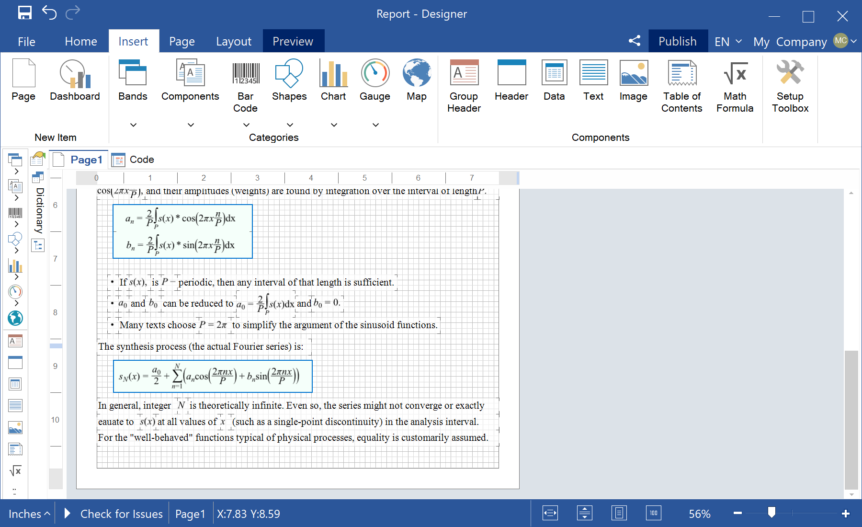Screen dimensions: 862x527
Task: Select Map icon in left toolbox
Action: tap(15, 318)
